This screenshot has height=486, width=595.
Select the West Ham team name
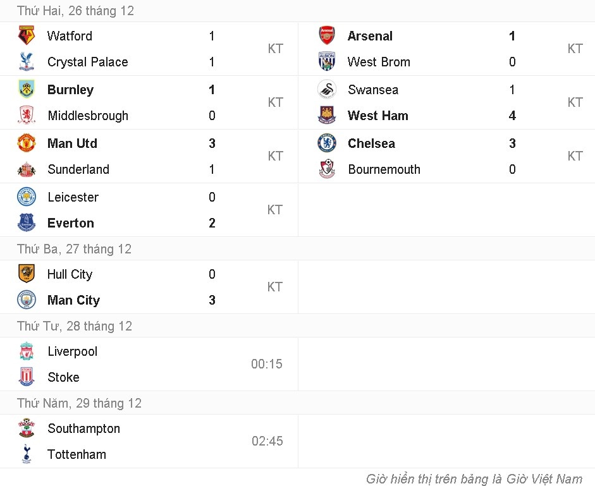tap(377, 116)
